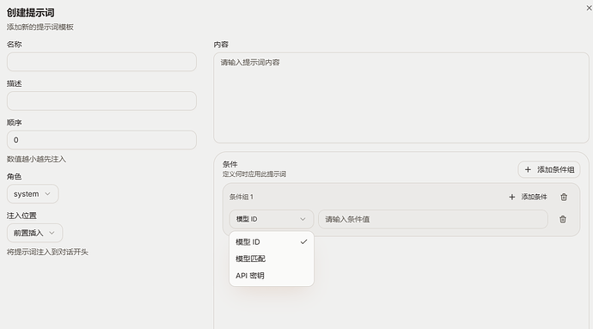Click the 内容 prompt textarea
This screenshot has height=329, width=593.
coord(400,98)
